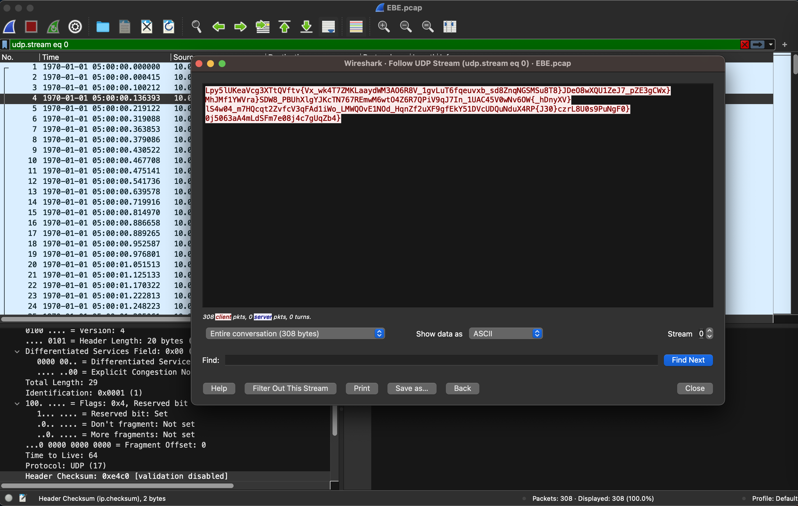Open the find packet search tool

[196, 27]
